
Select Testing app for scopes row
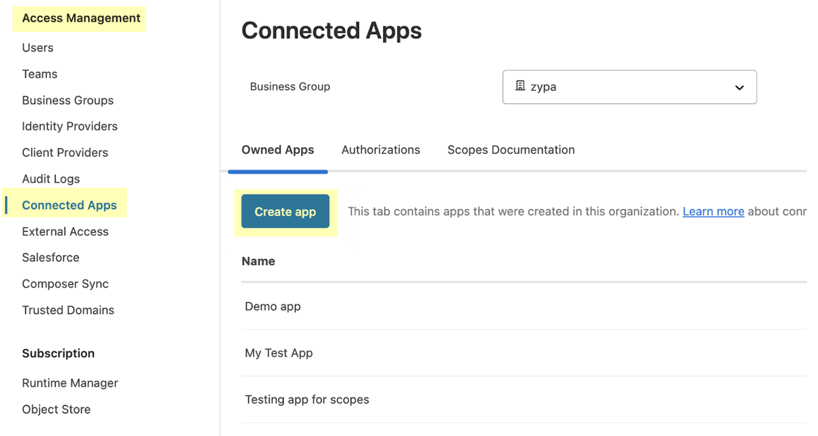coord(307,399)
